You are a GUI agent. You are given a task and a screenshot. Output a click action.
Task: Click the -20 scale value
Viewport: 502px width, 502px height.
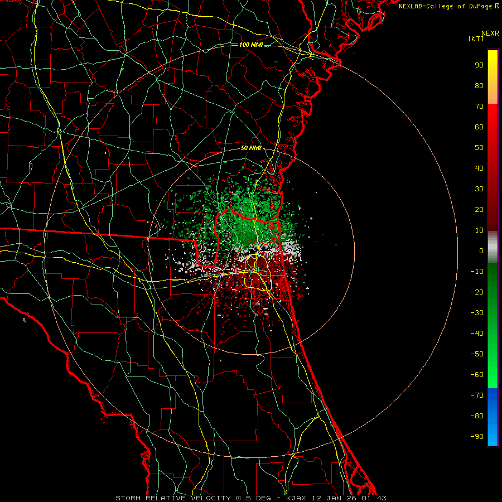pyautogui.click(x=477, y=292)
